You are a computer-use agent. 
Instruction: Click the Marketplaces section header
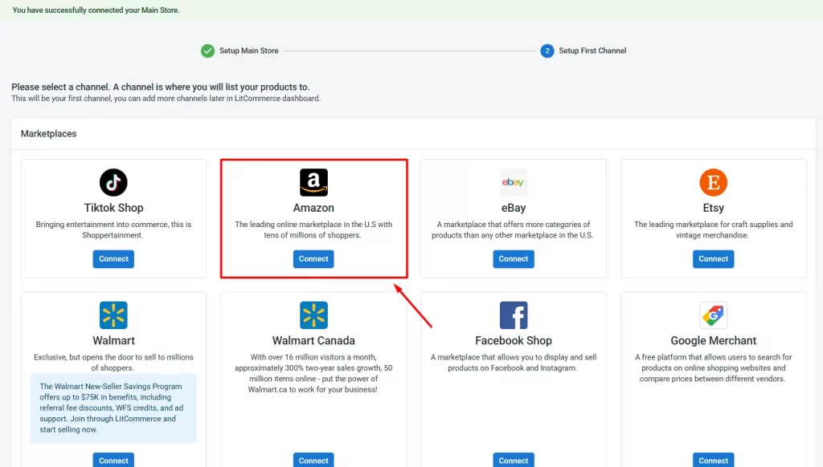pyautogui.click(x=48, y=133)
